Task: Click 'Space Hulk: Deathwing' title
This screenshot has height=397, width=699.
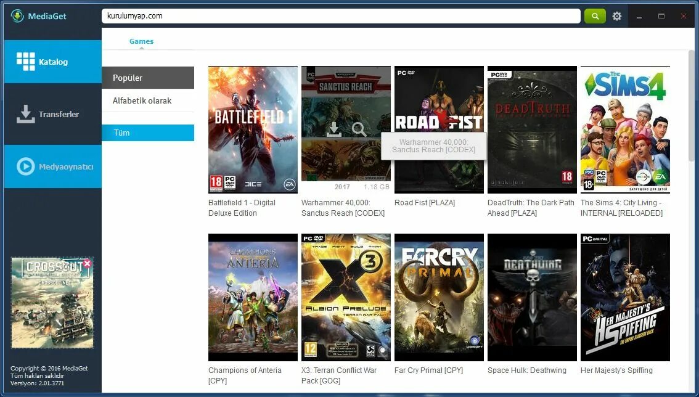Action: coord(527,370)
